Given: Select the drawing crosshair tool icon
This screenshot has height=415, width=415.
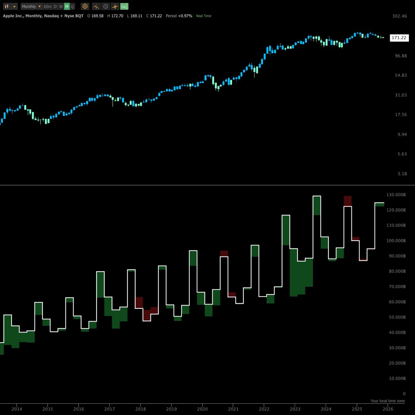Looking at the screenshot, I should click(114, 6).
